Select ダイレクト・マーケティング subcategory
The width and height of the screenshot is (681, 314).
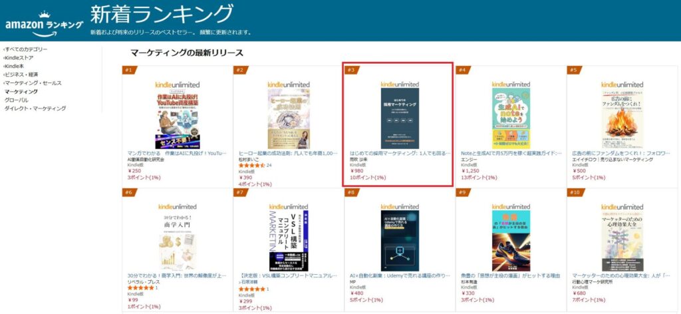point(35,108)
